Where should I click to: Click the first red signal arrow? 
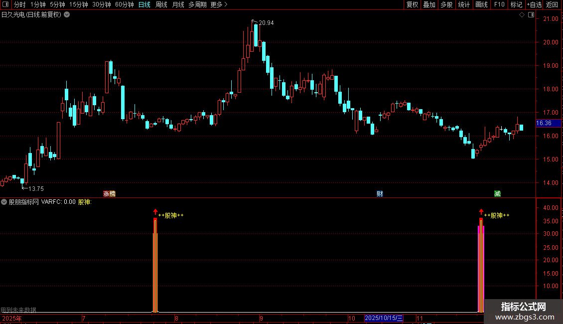[155, 211]
